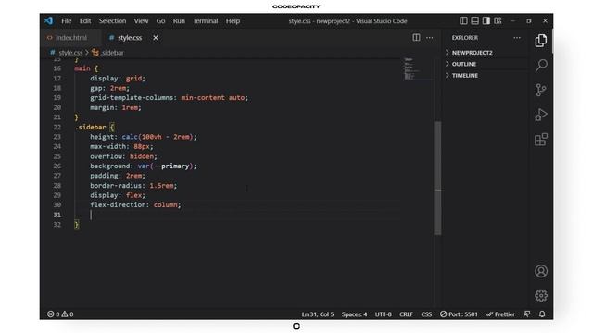Click .sidebar in the breadcrumb
Viewport: 593px width, 333px height.
[112, 53]
